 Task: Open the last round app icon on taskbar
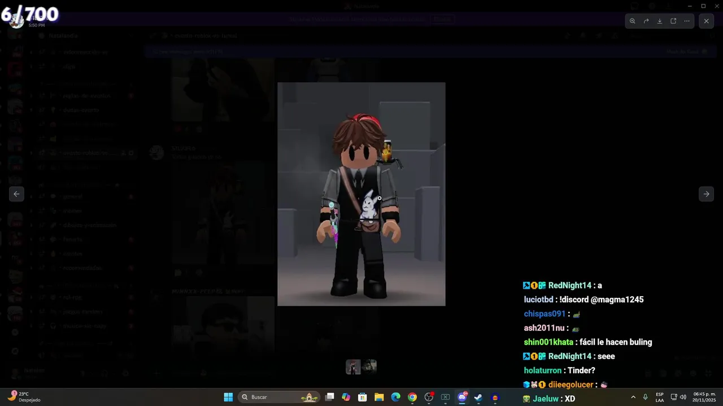tap(495, 397)
